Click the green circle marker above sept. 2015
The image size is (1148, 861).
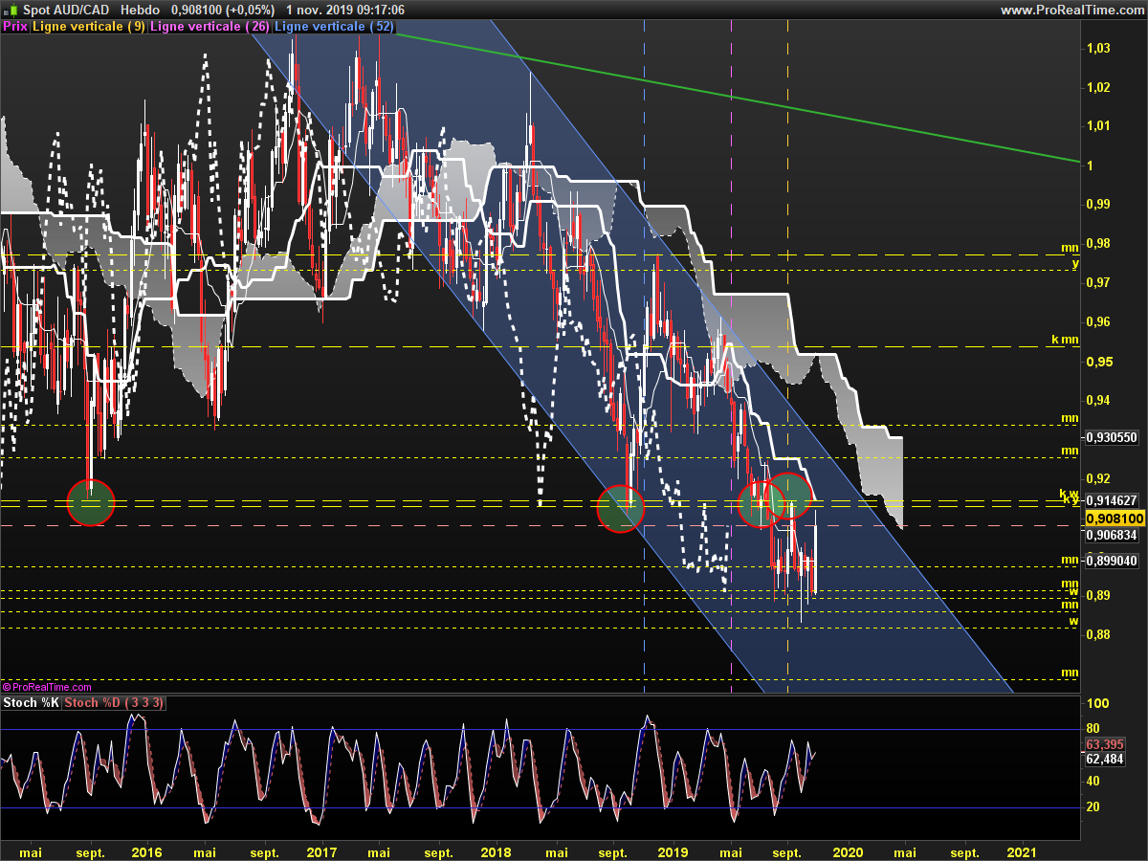pos(91,502)
